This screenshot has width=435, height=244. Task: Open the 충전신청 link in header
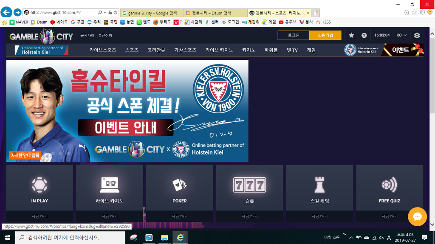(105, 36)
